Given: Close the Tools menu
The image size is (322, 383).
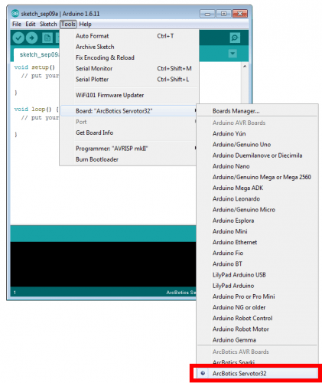Looking at the screenshot, I should coord(68,24).
